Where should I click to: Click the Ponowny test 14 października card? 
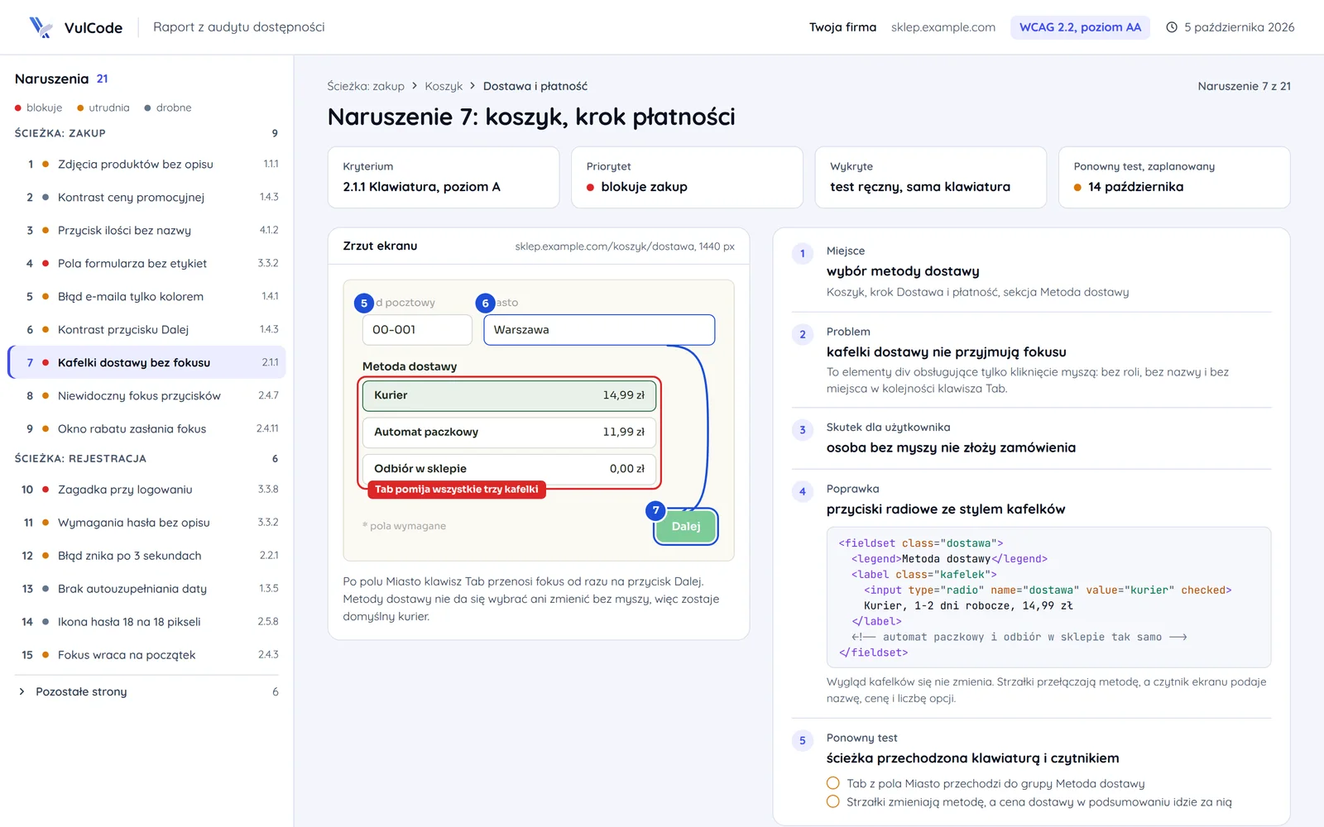[x=1174, y=177]
